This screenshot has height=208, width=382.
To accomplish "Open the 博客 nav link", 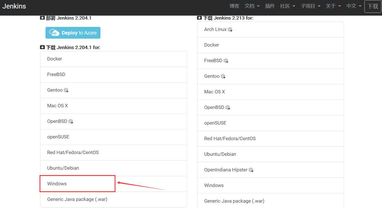I will coord(234,6).
